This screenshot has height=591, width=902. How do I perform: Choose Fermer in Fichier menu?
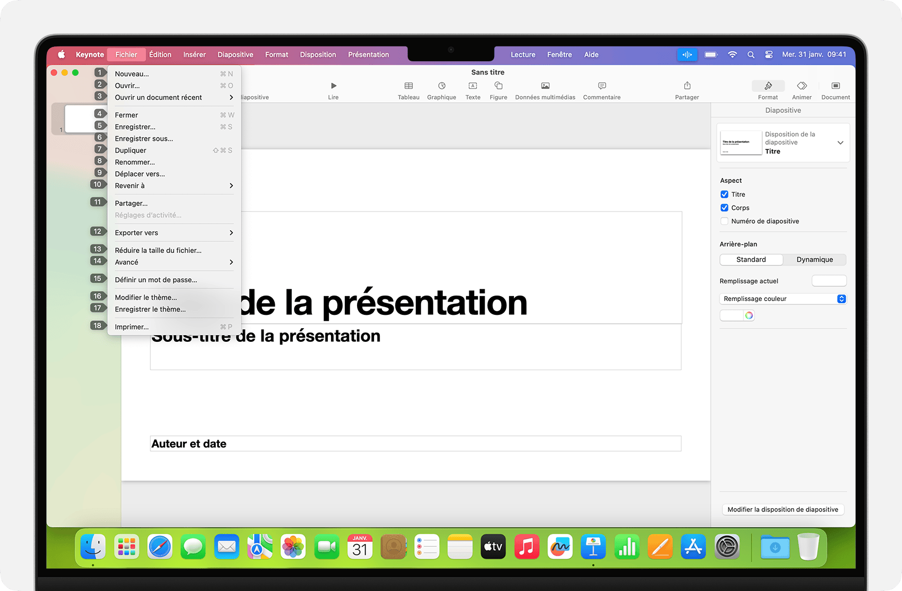tap(174, 115)
